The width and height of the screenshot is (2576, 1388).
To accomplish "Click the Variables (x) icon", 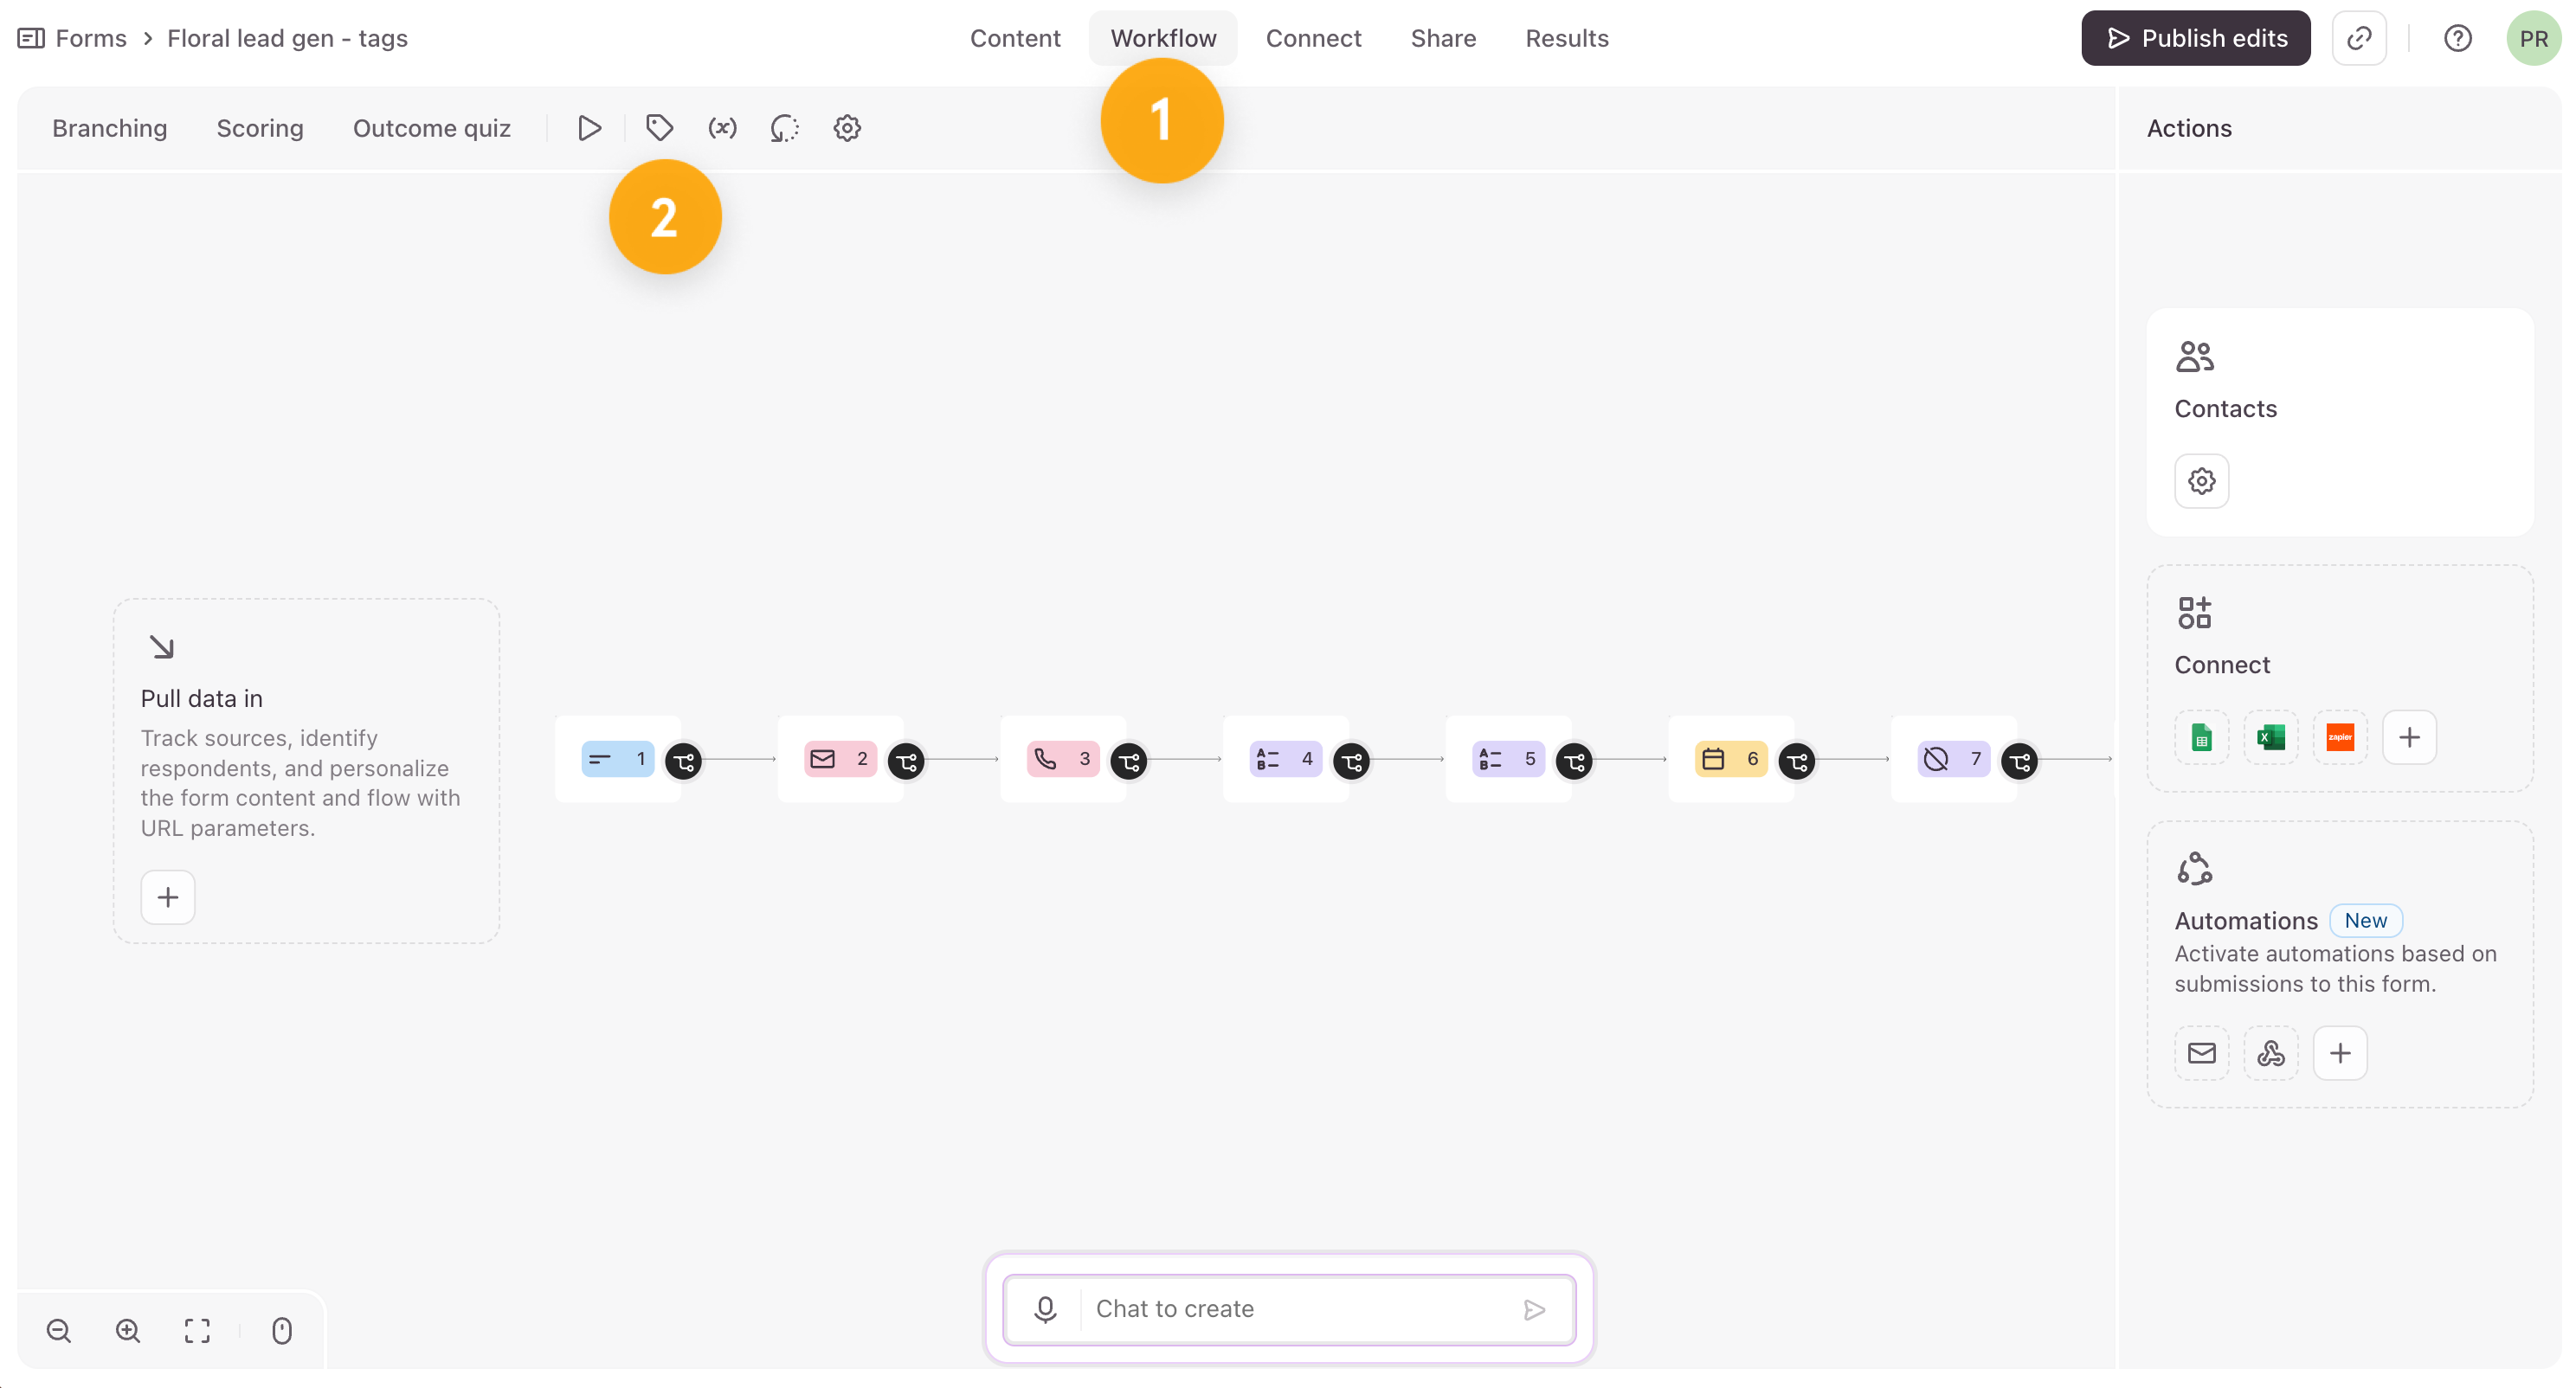I will tap(722, 128).
